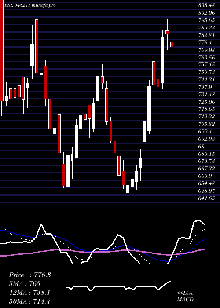
Task: Click the latest red candlestick near 776.4
Action: pyautogui.click(x=172, y=44)
